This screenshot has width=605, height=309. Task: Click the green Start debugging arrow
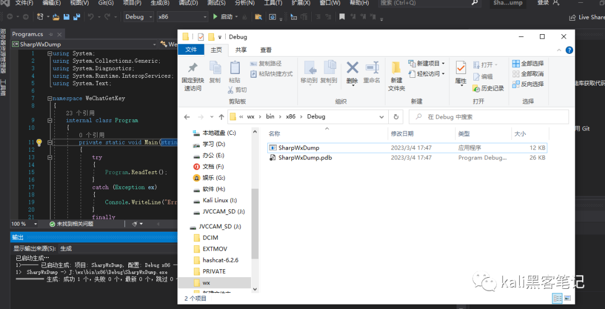click(x=216, y=17)
